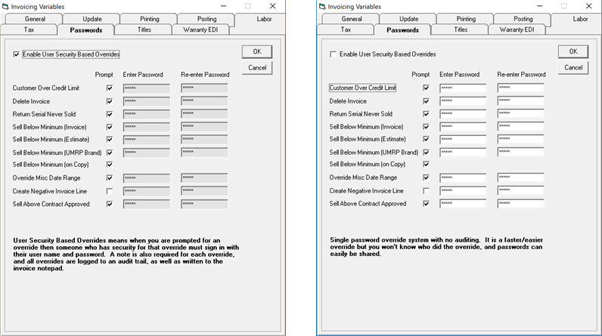Check Enable User Security Based Overrides in right window
Viewport: 602px width, 336px height.
(334, 54)
